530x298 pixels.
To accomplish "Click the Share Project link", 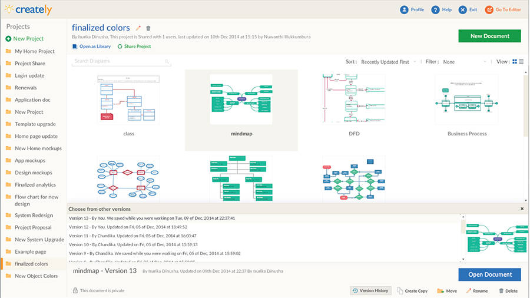I will tap(137, 47).
